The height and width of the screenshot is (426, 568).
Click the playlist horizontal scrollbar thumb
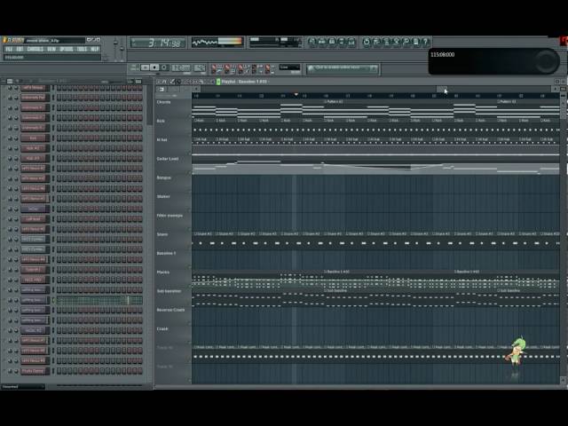tap(442, 89)
